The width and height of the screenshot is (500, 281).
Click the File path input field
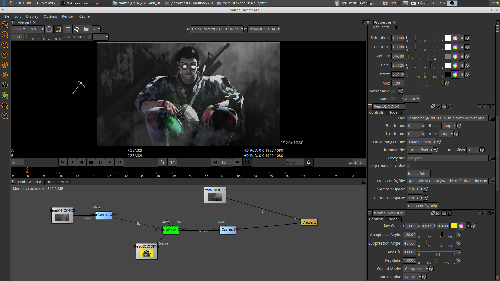pos(447,118)
